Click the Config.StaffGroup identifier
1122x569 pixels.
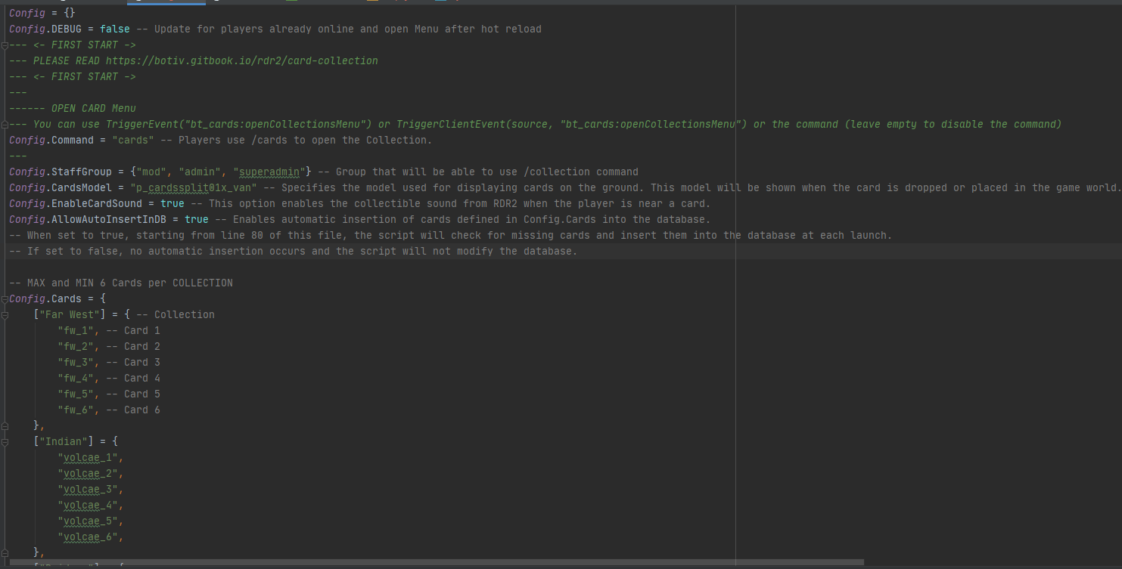(x=61, y=172)
